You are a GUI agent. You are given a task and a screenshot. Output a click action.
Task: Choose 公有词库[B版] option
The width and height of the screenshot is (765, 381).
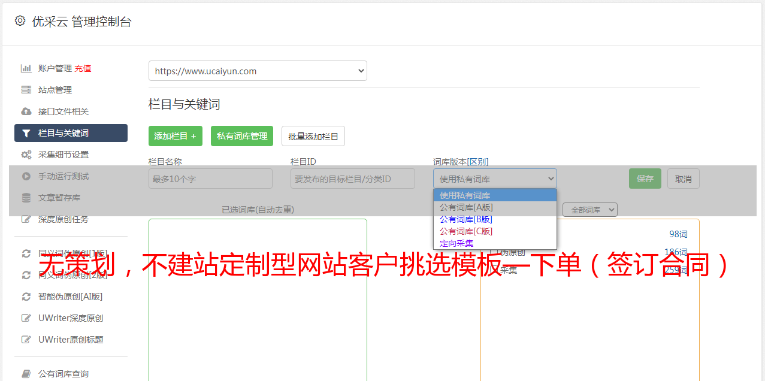tap(495, 219)
